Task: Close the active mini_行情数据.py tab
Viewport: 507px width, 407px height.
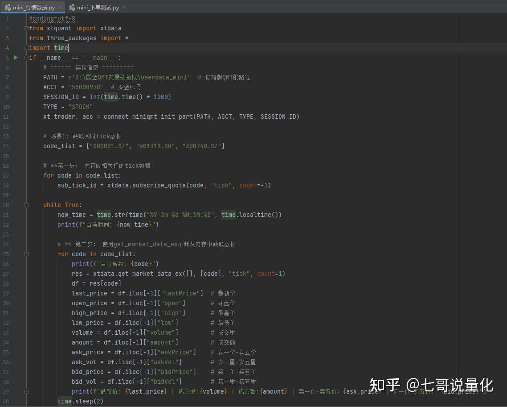Action: 59,7
